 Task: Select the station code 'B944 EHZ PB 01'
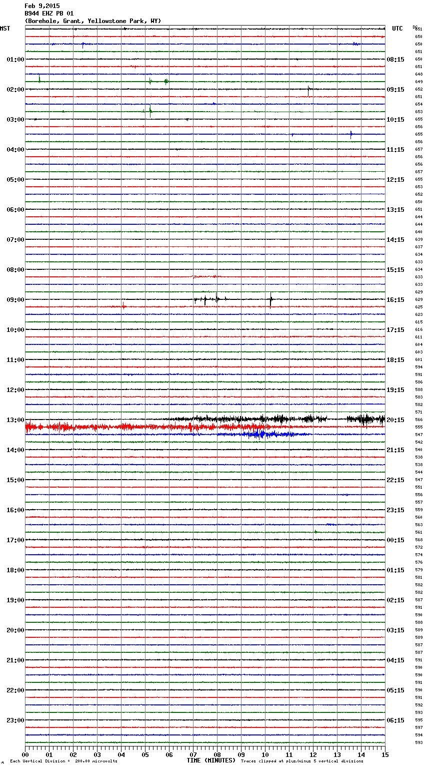tap(49, 14)
